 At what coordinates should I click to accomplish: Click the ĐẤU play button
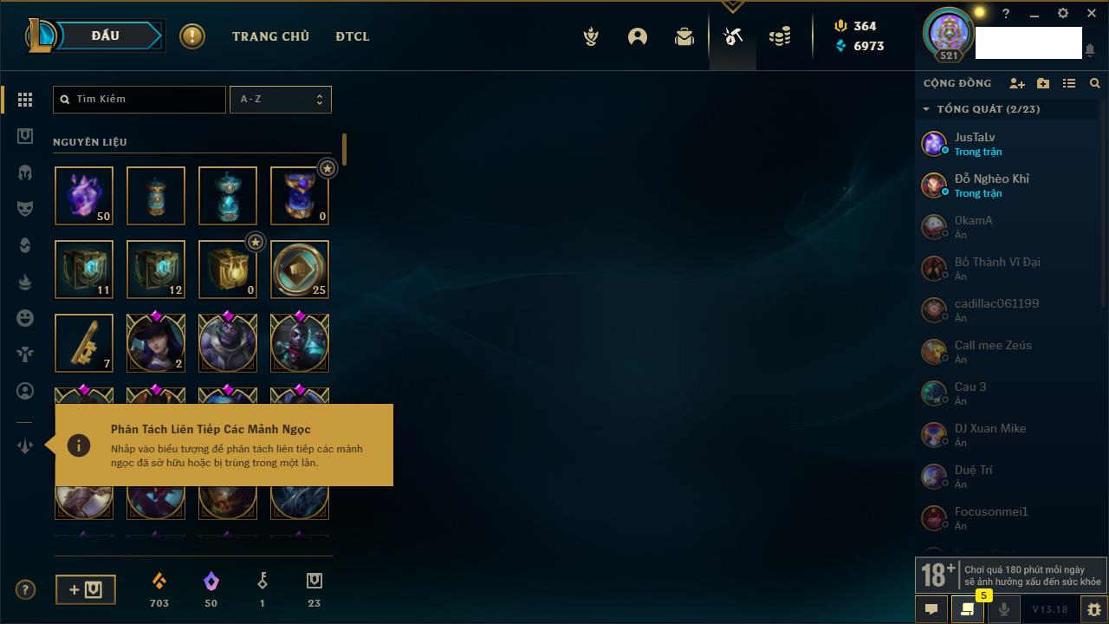pyautogui.click(x=105, y=36)
